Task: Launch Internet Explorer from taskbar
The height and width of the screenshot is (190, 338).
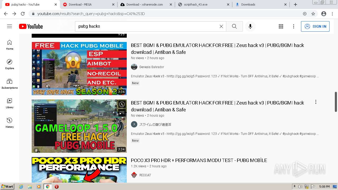Action: pyautogui.click(x=21, y=187)
